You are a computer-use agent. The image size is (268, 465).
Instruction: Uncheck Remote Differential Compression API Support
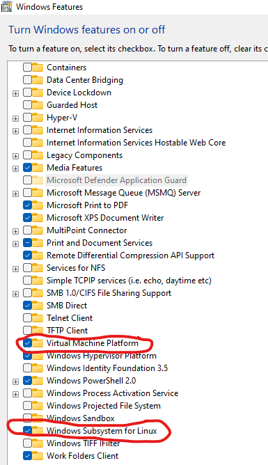pos(27,255)
